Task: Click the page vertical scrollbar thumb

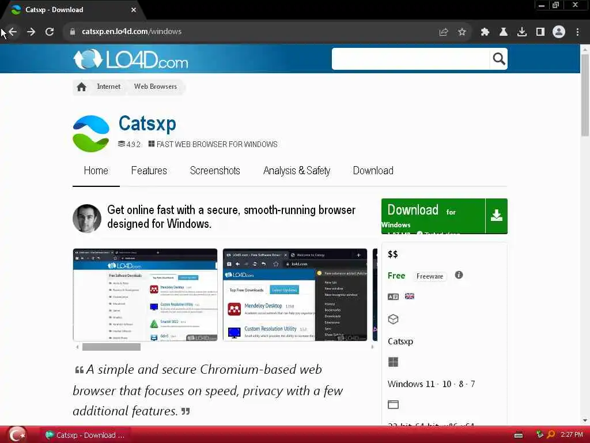Action: [585, 95]
